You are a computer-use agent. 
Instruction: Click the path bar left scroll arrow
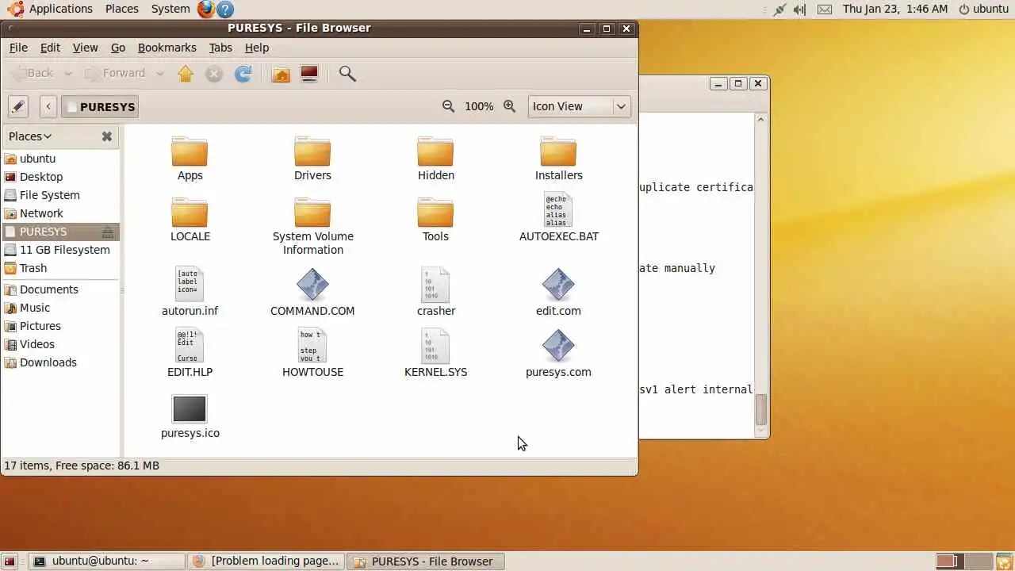(x=48, y=106)
